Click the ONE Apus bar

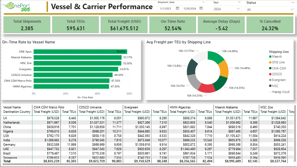[x=80, y=51]
